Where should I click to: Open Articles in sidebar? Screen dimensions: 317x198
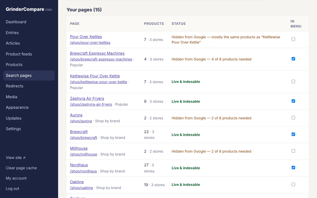pyautogui.click(x=29, y=43)
